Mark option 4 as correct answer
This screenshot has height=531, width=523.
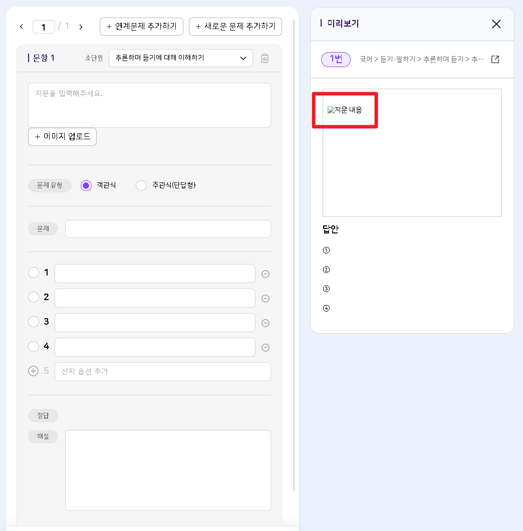click(34, 346)
